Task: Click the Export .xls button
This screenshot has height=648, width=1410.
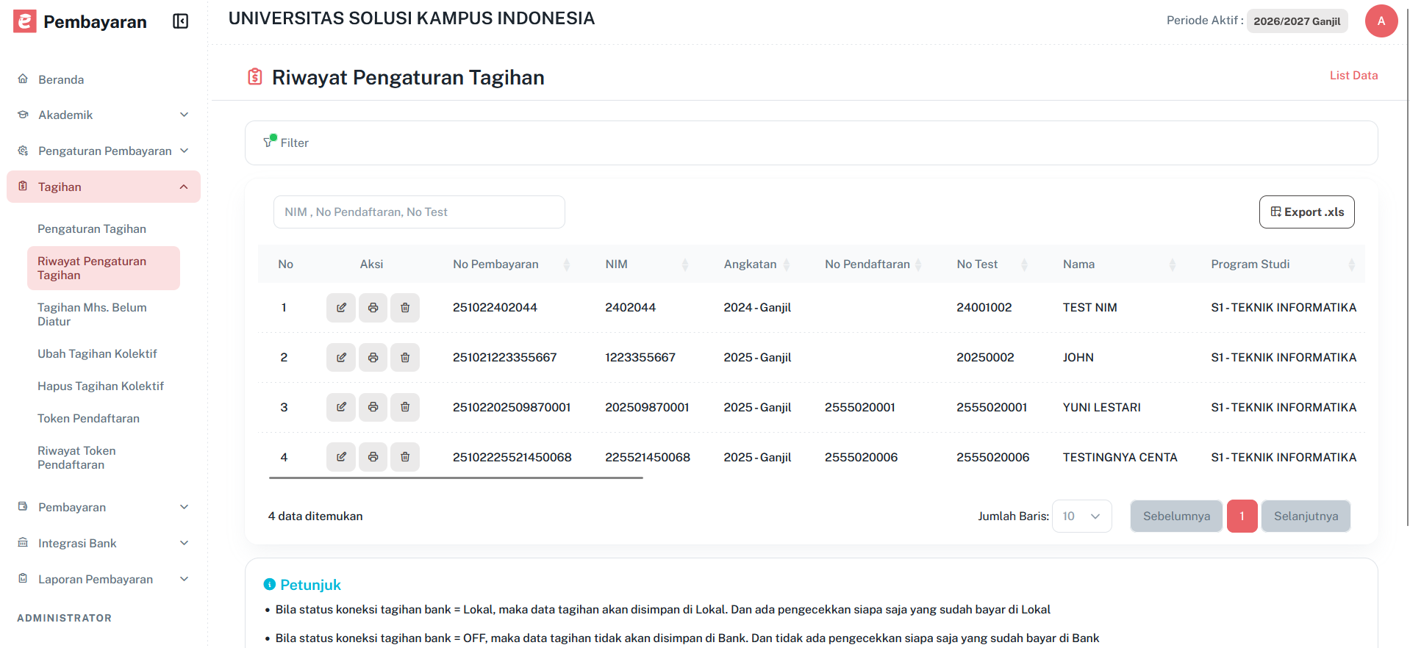Action: pyautogui.click(x=1306, y=212)
